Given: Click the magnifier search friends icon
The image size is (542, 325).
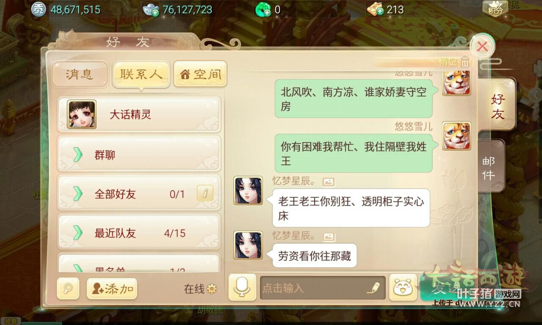Looking at the screenshot, I should (68, 289).
